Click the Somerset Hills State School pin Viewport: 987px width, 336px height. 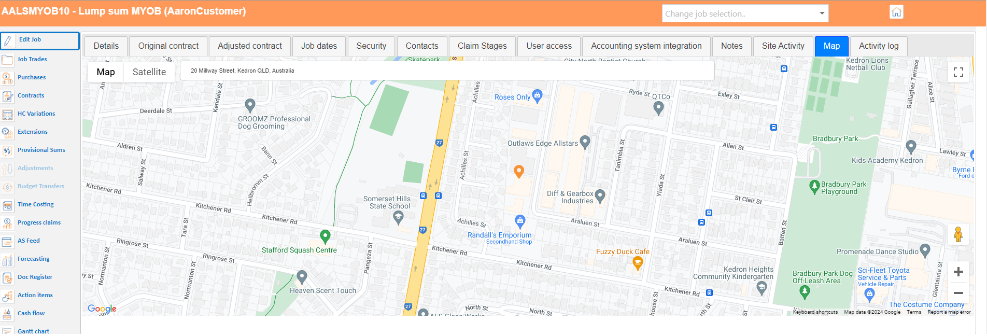click(x=398, y=218)
